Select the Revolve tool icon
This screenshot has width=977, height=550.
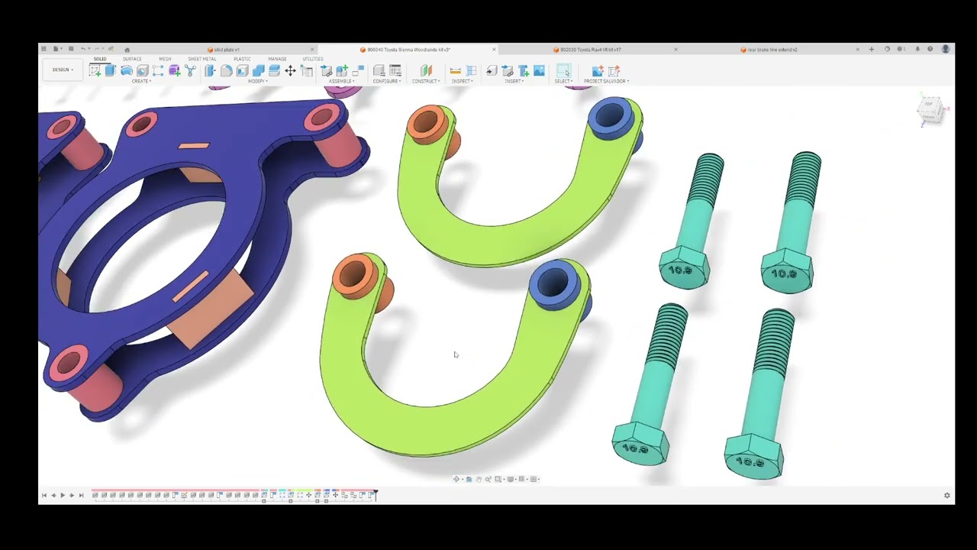(x=127, y=70)
